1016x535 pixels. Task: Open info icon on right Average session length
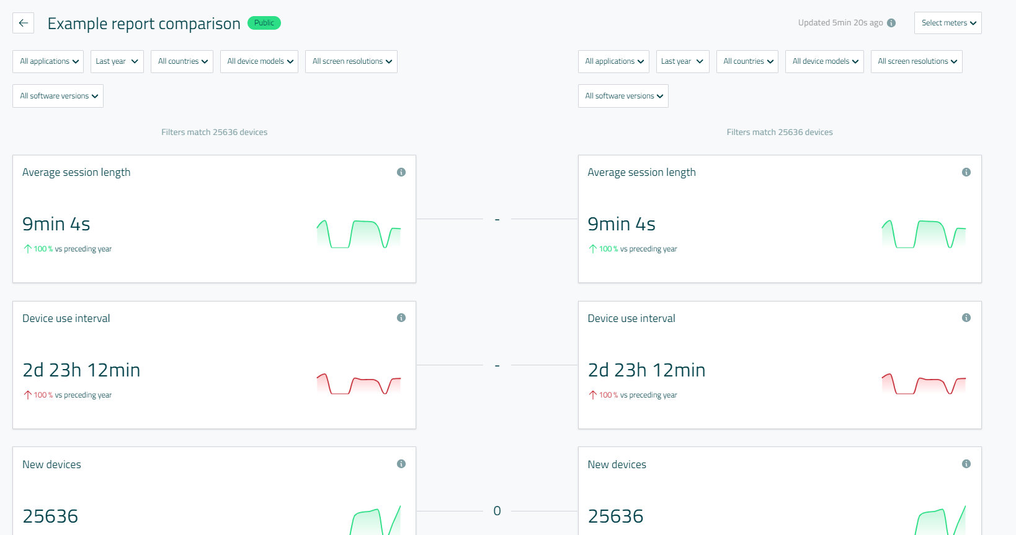coord(966,172)
